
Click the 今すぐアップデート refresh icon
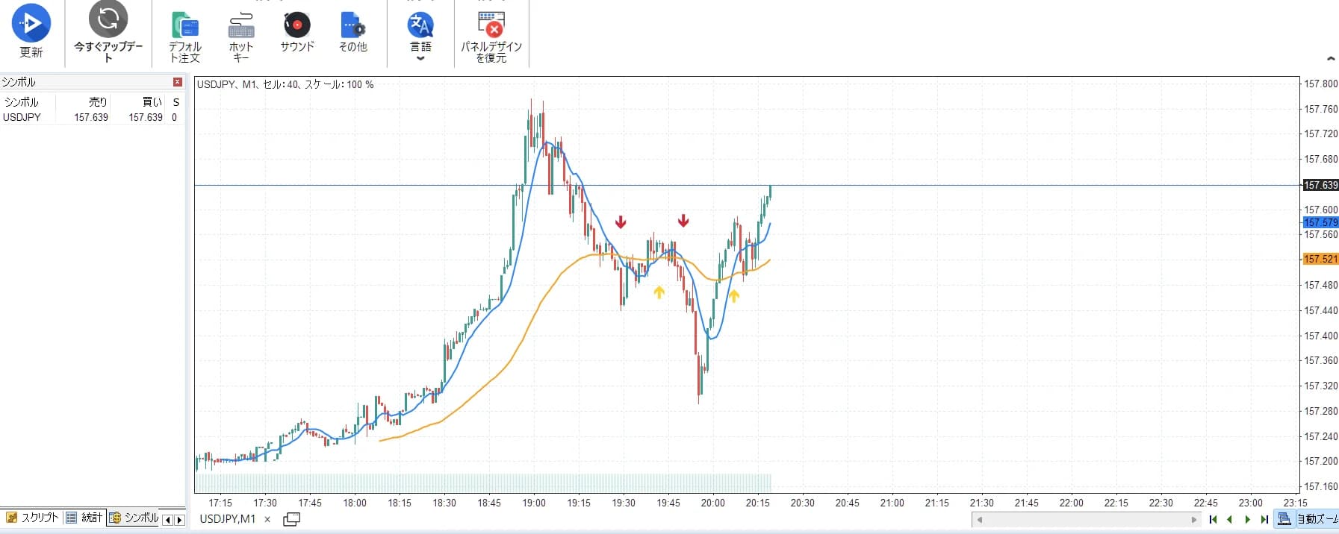click(x=108, y=19)
